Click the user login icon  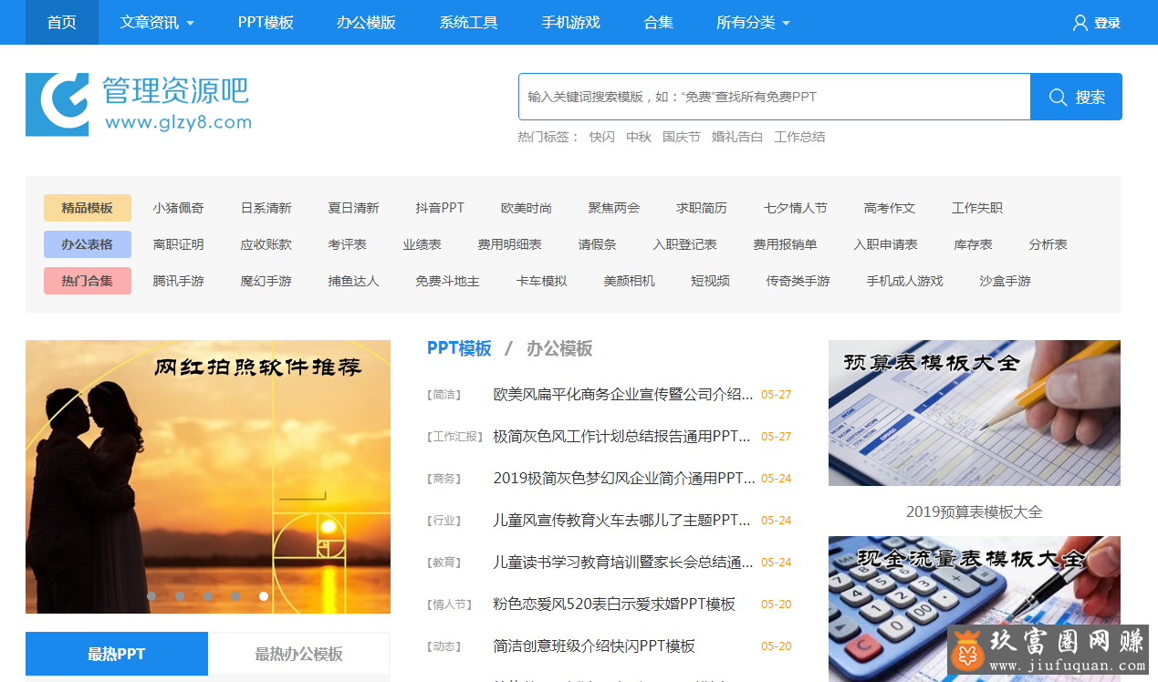pos(1080,23)
